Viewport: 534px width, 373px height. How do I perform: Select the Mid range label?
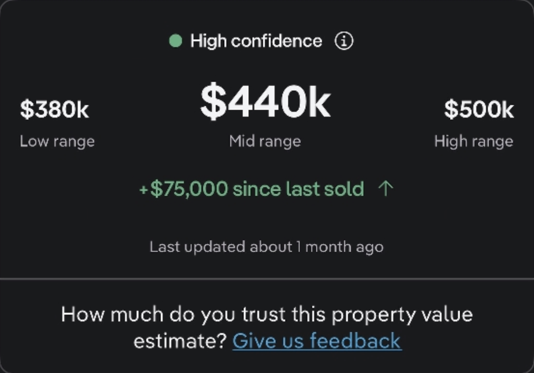coord(265,141)
